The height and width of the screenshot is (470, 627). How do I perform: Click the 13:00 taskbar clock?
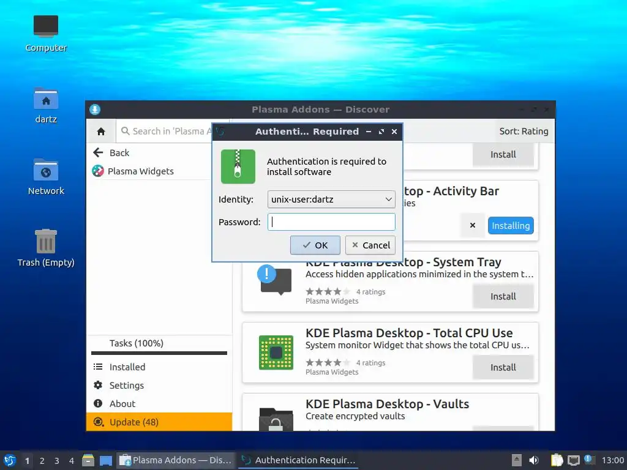tap(612, 460)
